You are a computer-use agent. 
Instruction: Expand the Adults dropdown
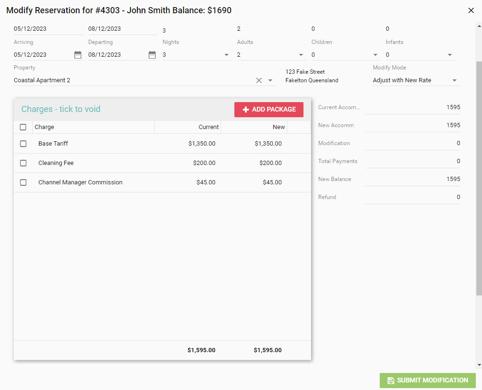click(301, 55)
